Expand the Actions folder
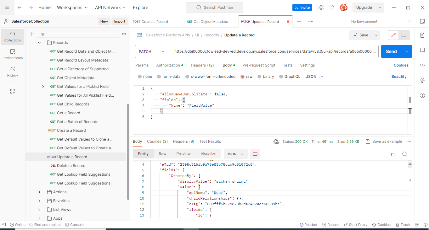The width and height of the screenshot is (429, 230). click(x=39, y=192)
